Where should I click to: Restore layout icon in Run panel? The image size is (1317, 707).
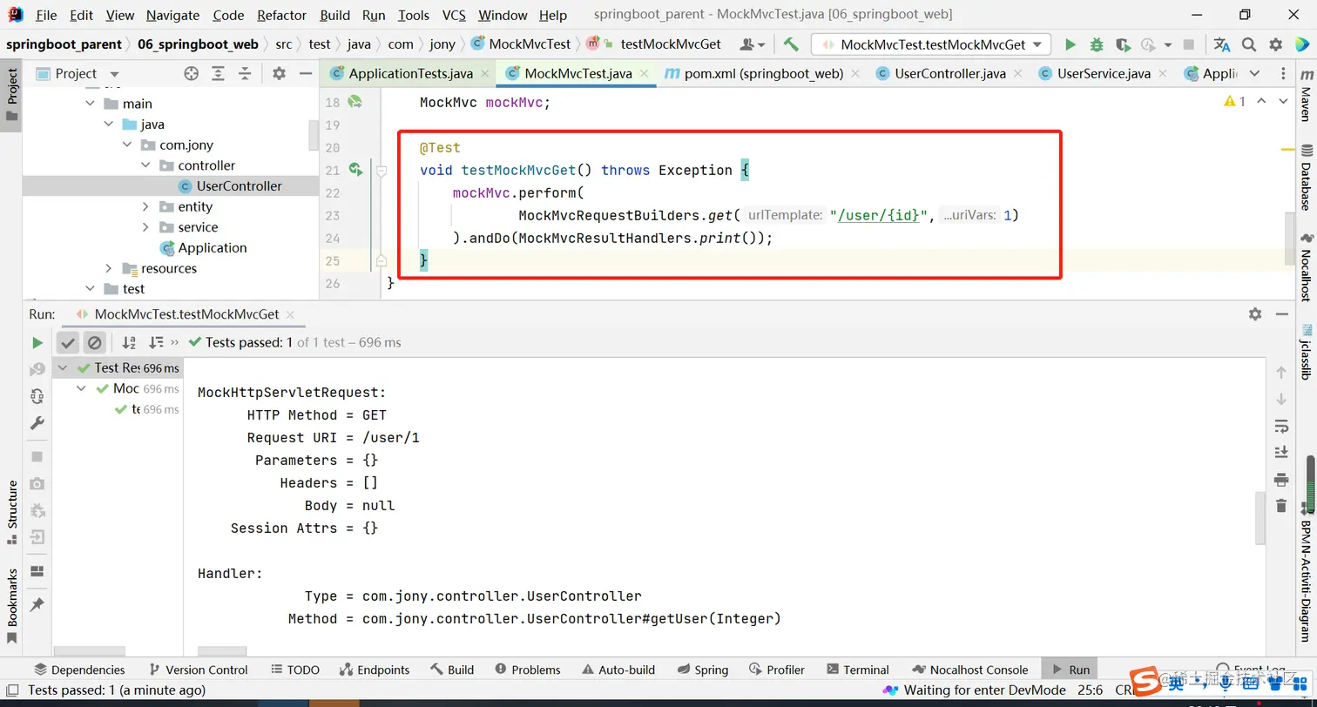37,571
